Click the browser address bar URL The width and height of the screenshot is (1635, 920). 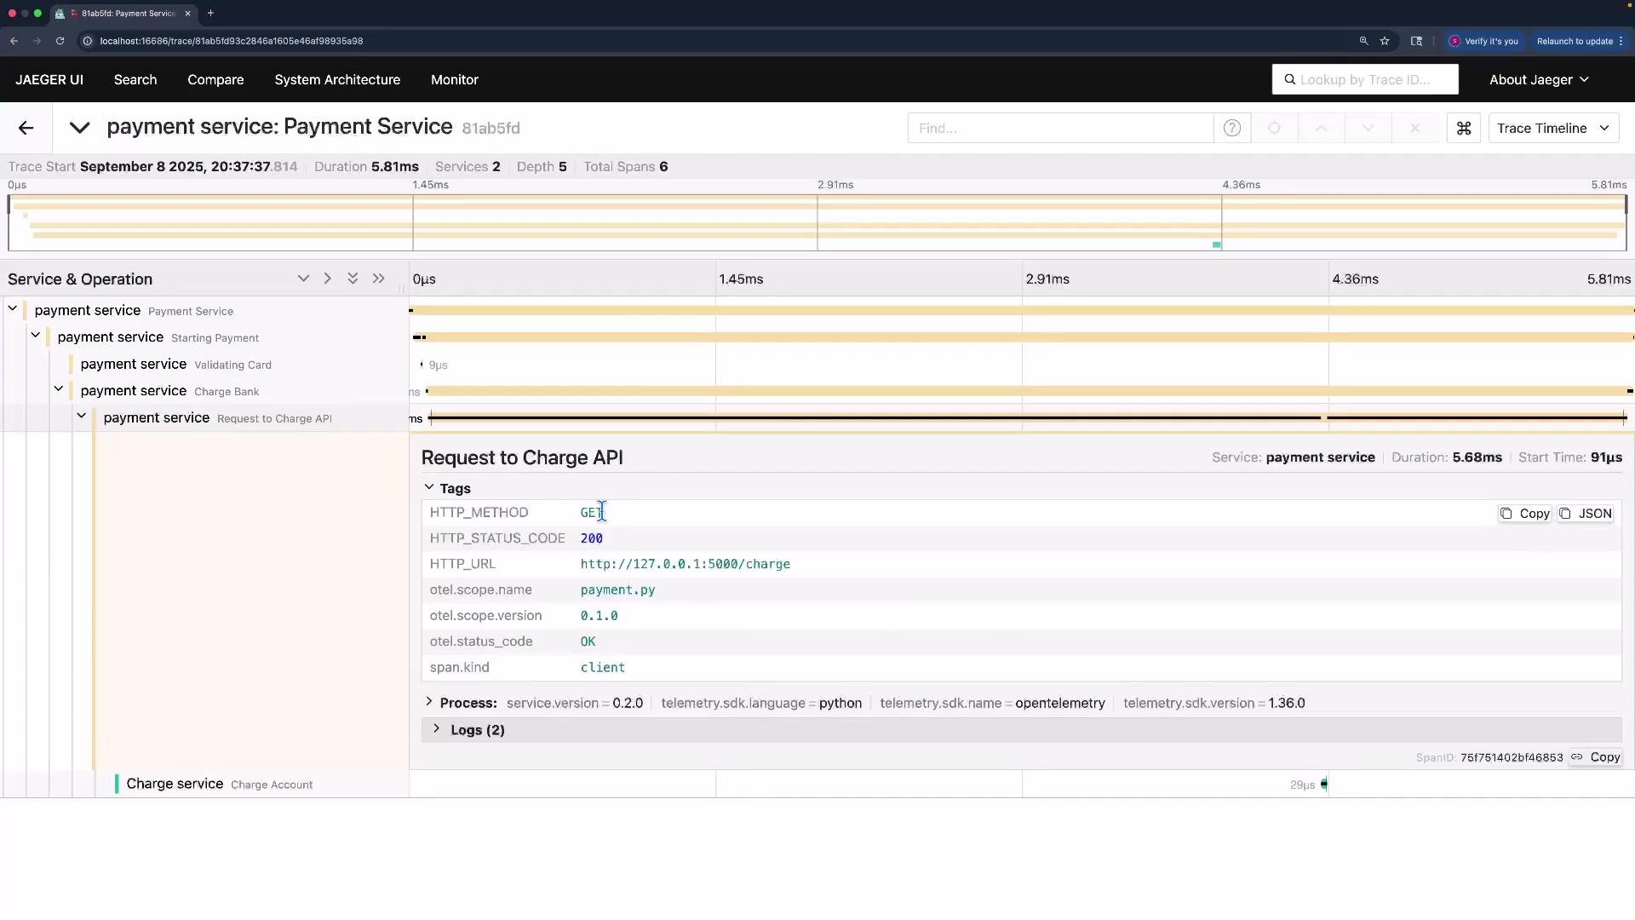point(232,41)
